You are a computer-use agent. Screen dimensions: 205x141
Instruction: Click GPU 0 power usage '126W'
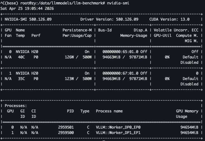(x=69, y=57)
